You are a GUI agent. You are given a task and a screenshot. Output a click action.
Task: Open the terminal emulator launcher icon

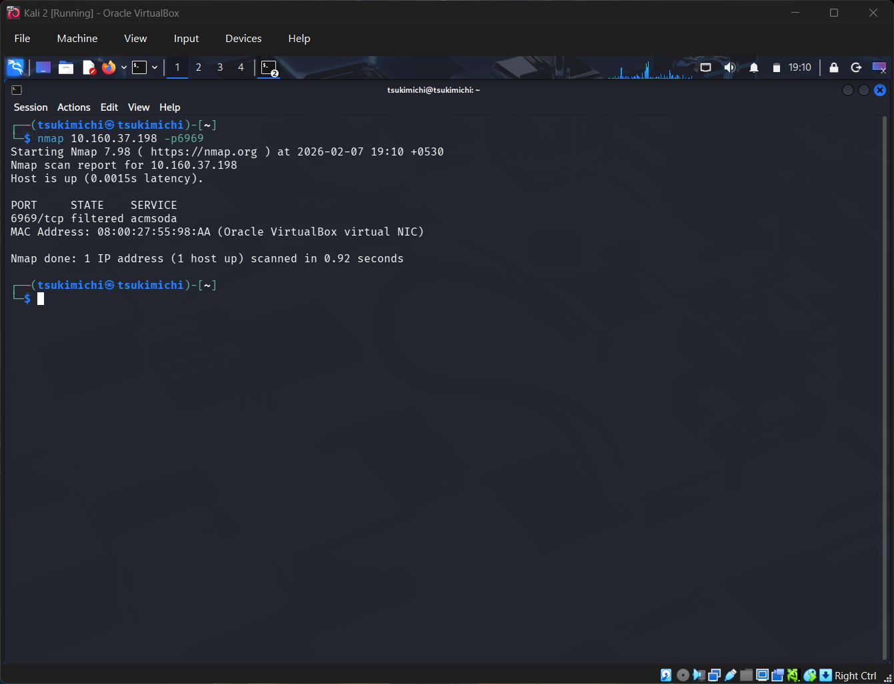[x=139, y=67]
